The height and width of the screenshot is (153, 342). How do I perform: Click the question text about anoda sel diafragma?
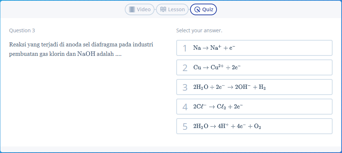pos(81,49)
